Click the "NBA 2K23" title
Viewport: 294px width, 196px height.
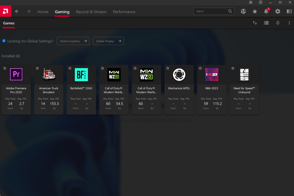click(x=212, y=88)
